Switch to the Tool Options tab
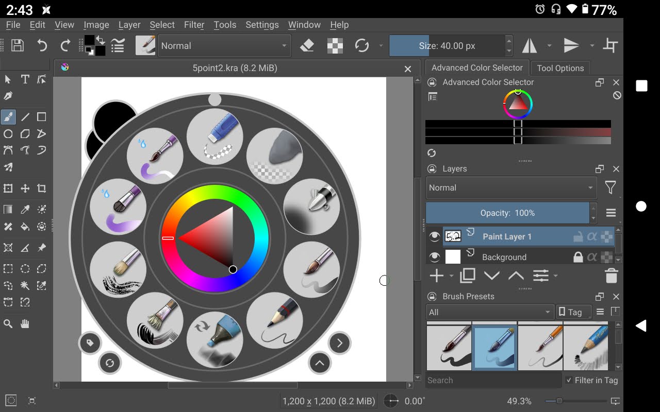This screenshot has height=412, width=660. click(x=560, y=68)
